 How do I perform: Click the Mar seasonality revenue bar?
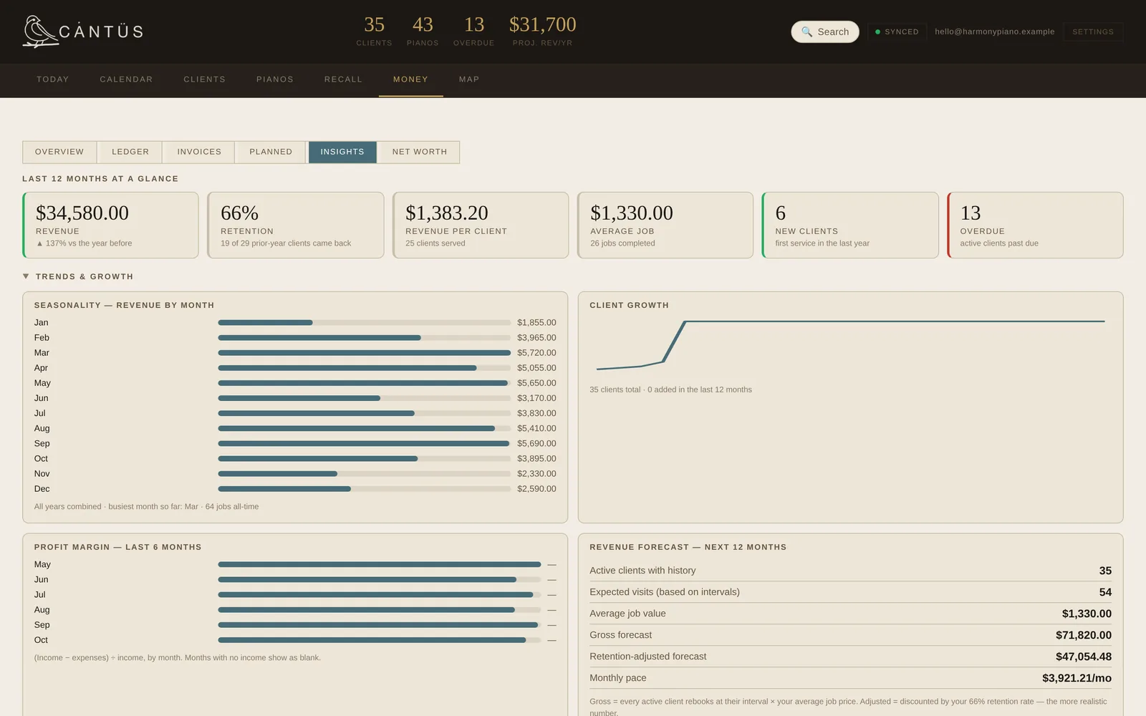coord(364,353)
